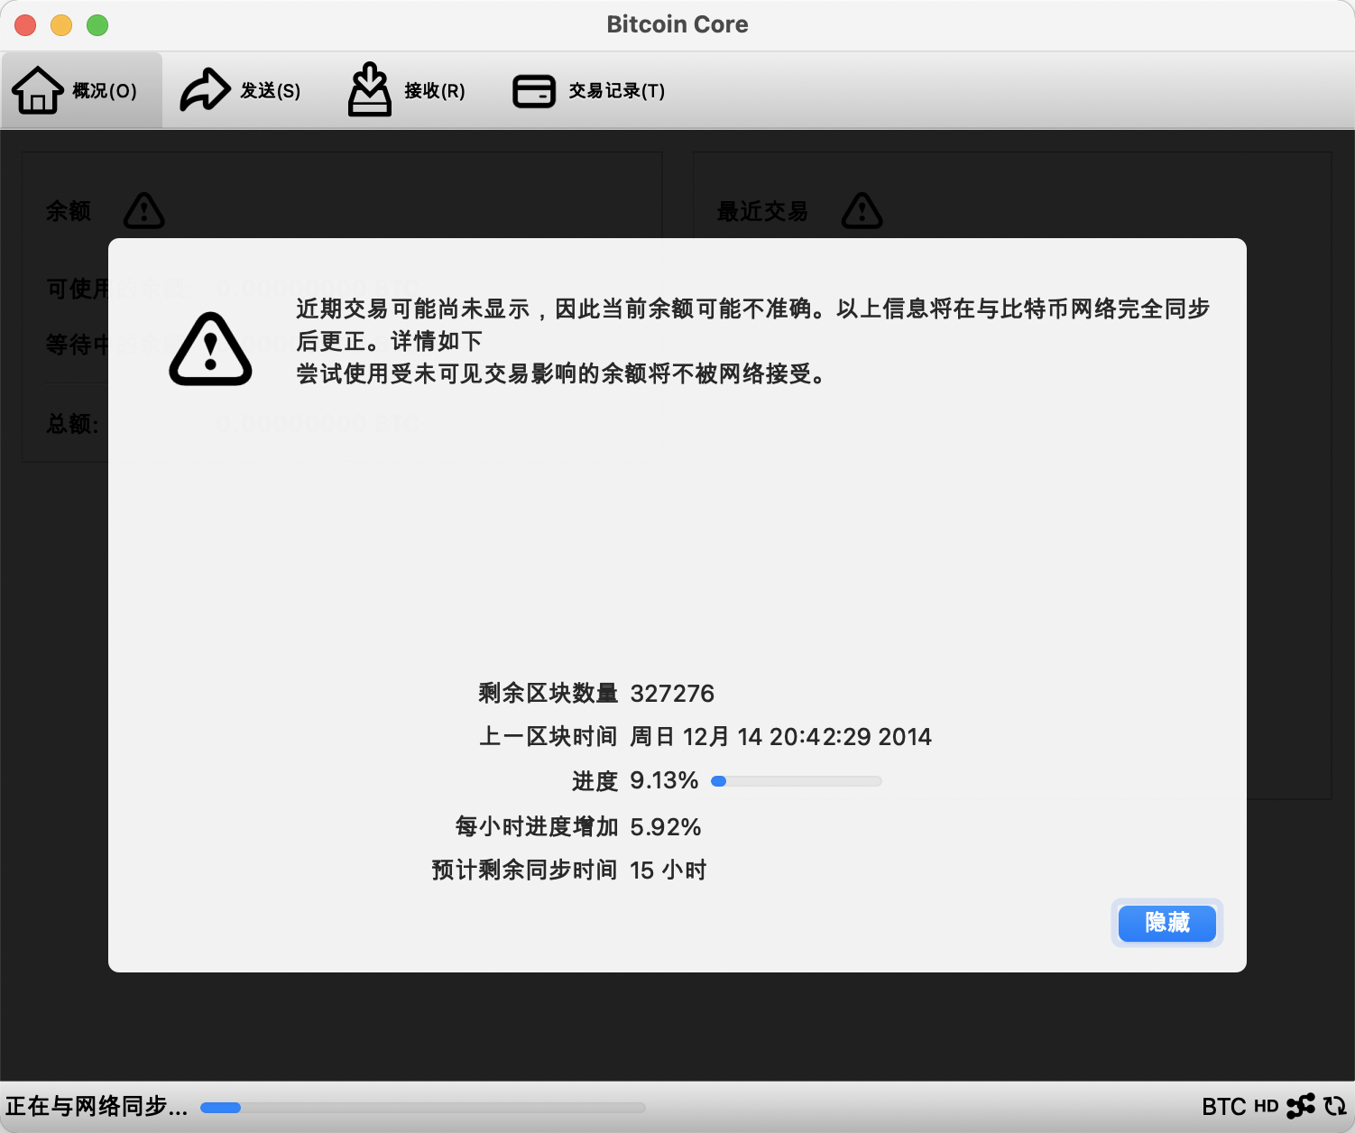Click remaining blocks value 327276

pos(672,694)
